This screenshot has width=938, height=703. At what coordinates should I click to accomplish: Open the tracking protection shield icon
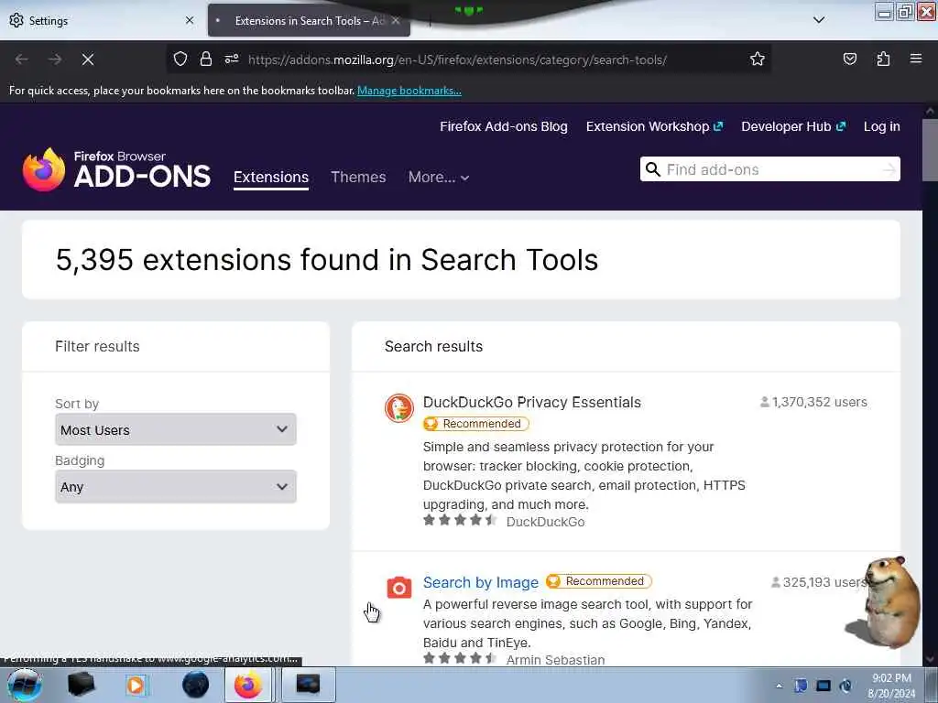(180, 59)
